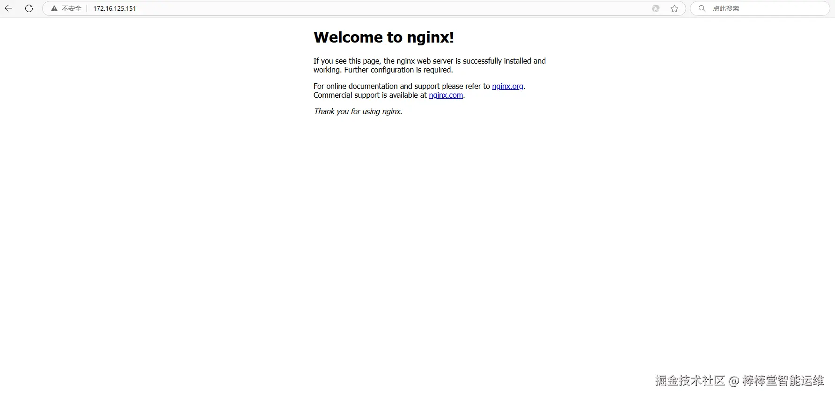Viewport: 835px width, 398px height.
Task: Click the 'Commercial support is available at' text
Action: [x=370, y=95]
